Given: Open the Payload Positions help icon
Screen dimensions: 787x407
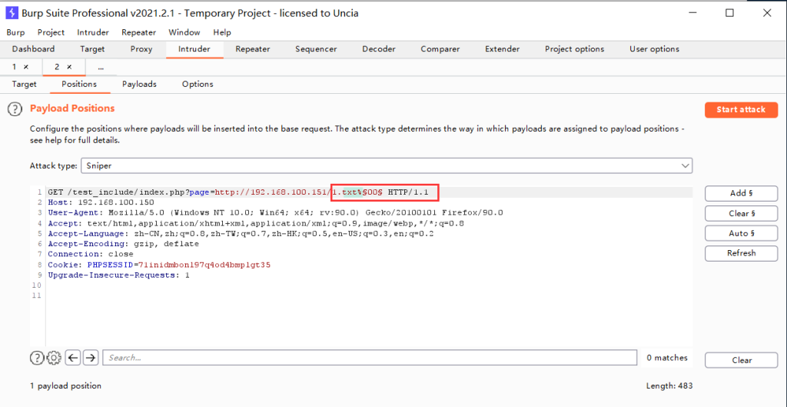Looking at the screenshot, I should tap(15, 109).
